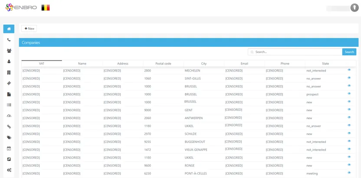Open the building sidebar icon
This screenshot has height=178, width=361.
9,72
